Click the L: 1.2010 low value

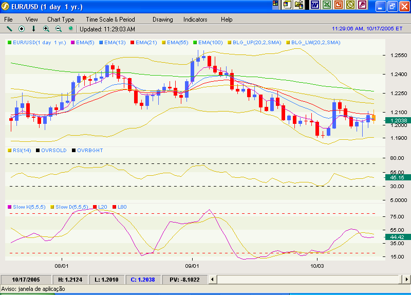point(106,280)
